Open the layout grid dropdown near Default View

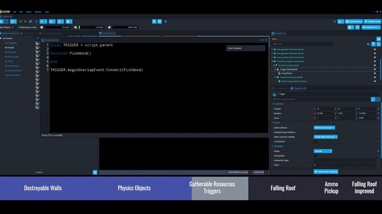[x=350, y=27]
